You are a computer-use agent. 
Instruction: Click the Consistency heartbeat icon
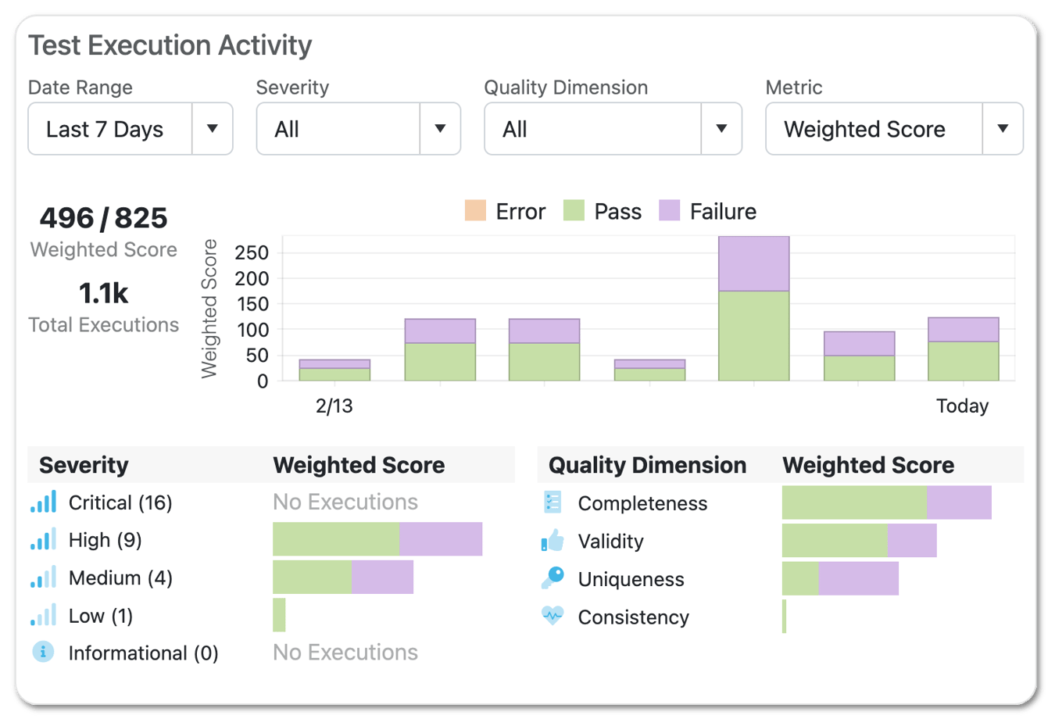pos(553,616)
